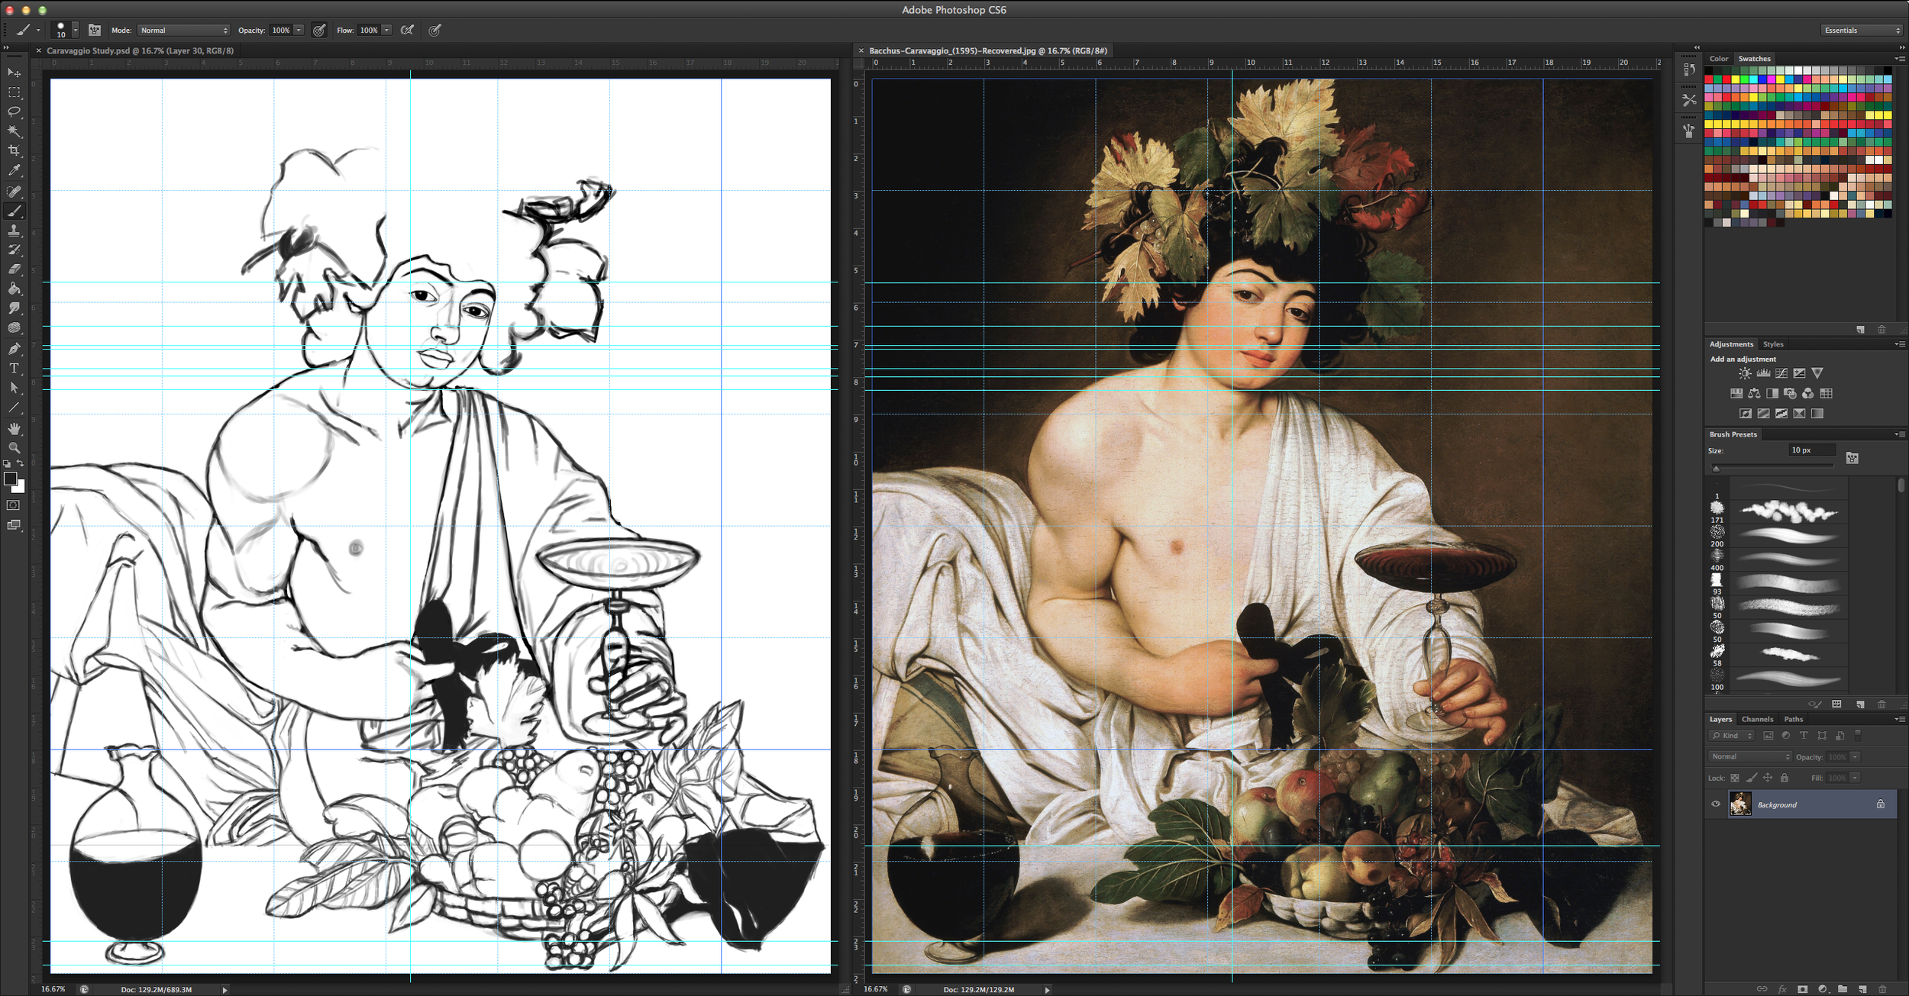The width and height of the screenshot is (1909, 996).
Task: Toggle tablet pressure for opacity
Action: pos(319,31)
